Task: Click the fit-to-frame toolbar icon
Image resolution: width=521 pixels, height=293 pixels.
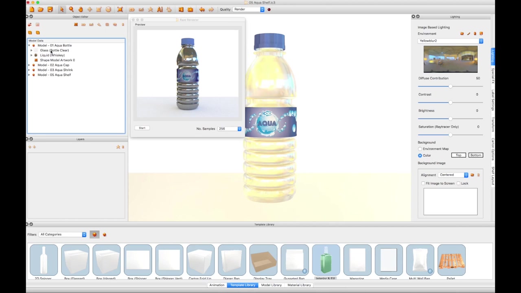Action: [120, 9]
